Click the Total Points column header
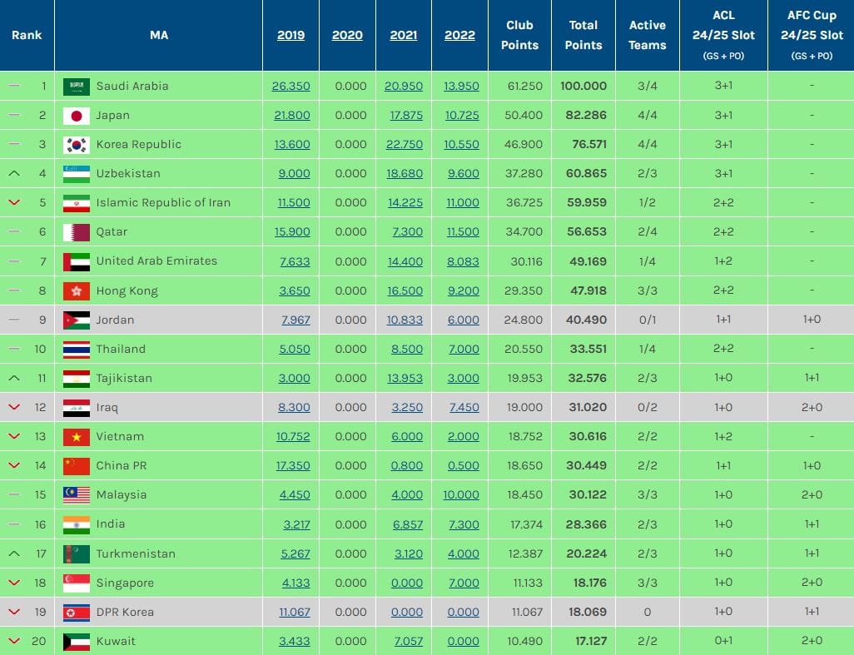854x655 pixels. [x=583, y=35]
